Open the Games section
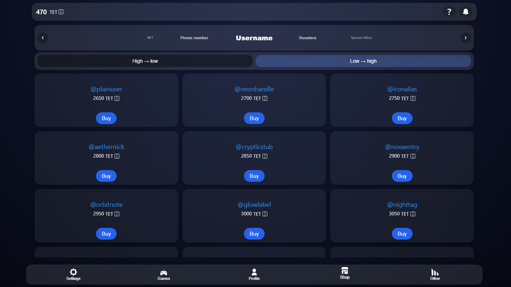 point(164,275)
